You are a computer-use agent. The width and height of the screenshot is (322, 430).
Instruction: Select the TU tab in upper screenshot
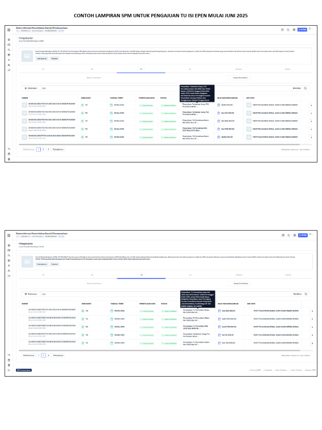(x=141, y=69)
